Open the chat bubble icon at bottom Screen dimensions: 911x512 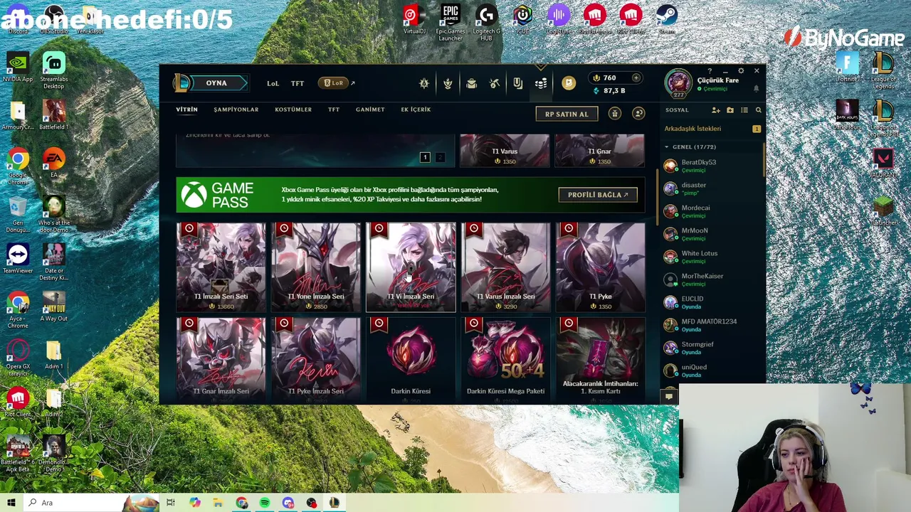669,397
